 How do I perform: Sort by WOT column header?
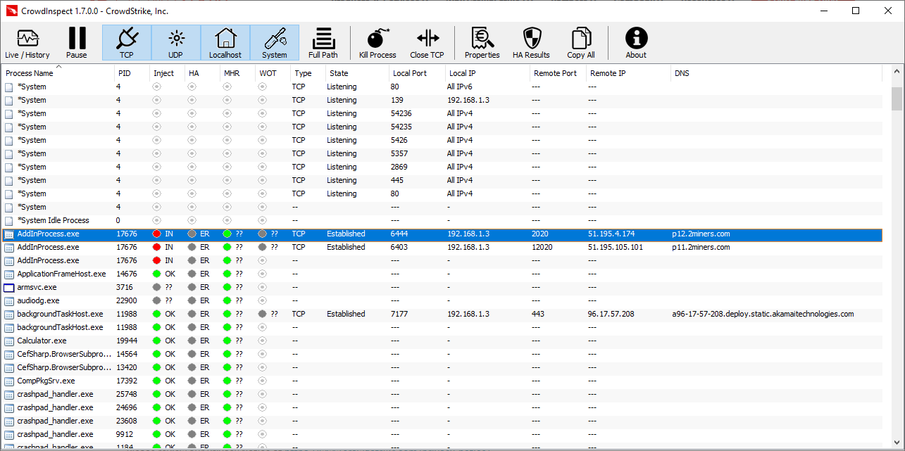coord(273,73)
